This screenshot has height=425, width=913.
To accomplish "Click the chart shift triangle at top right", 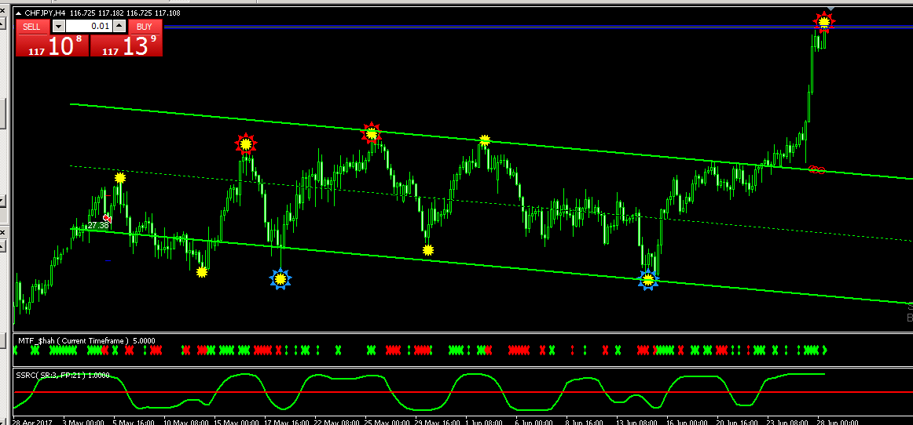I will pos(830,9).
